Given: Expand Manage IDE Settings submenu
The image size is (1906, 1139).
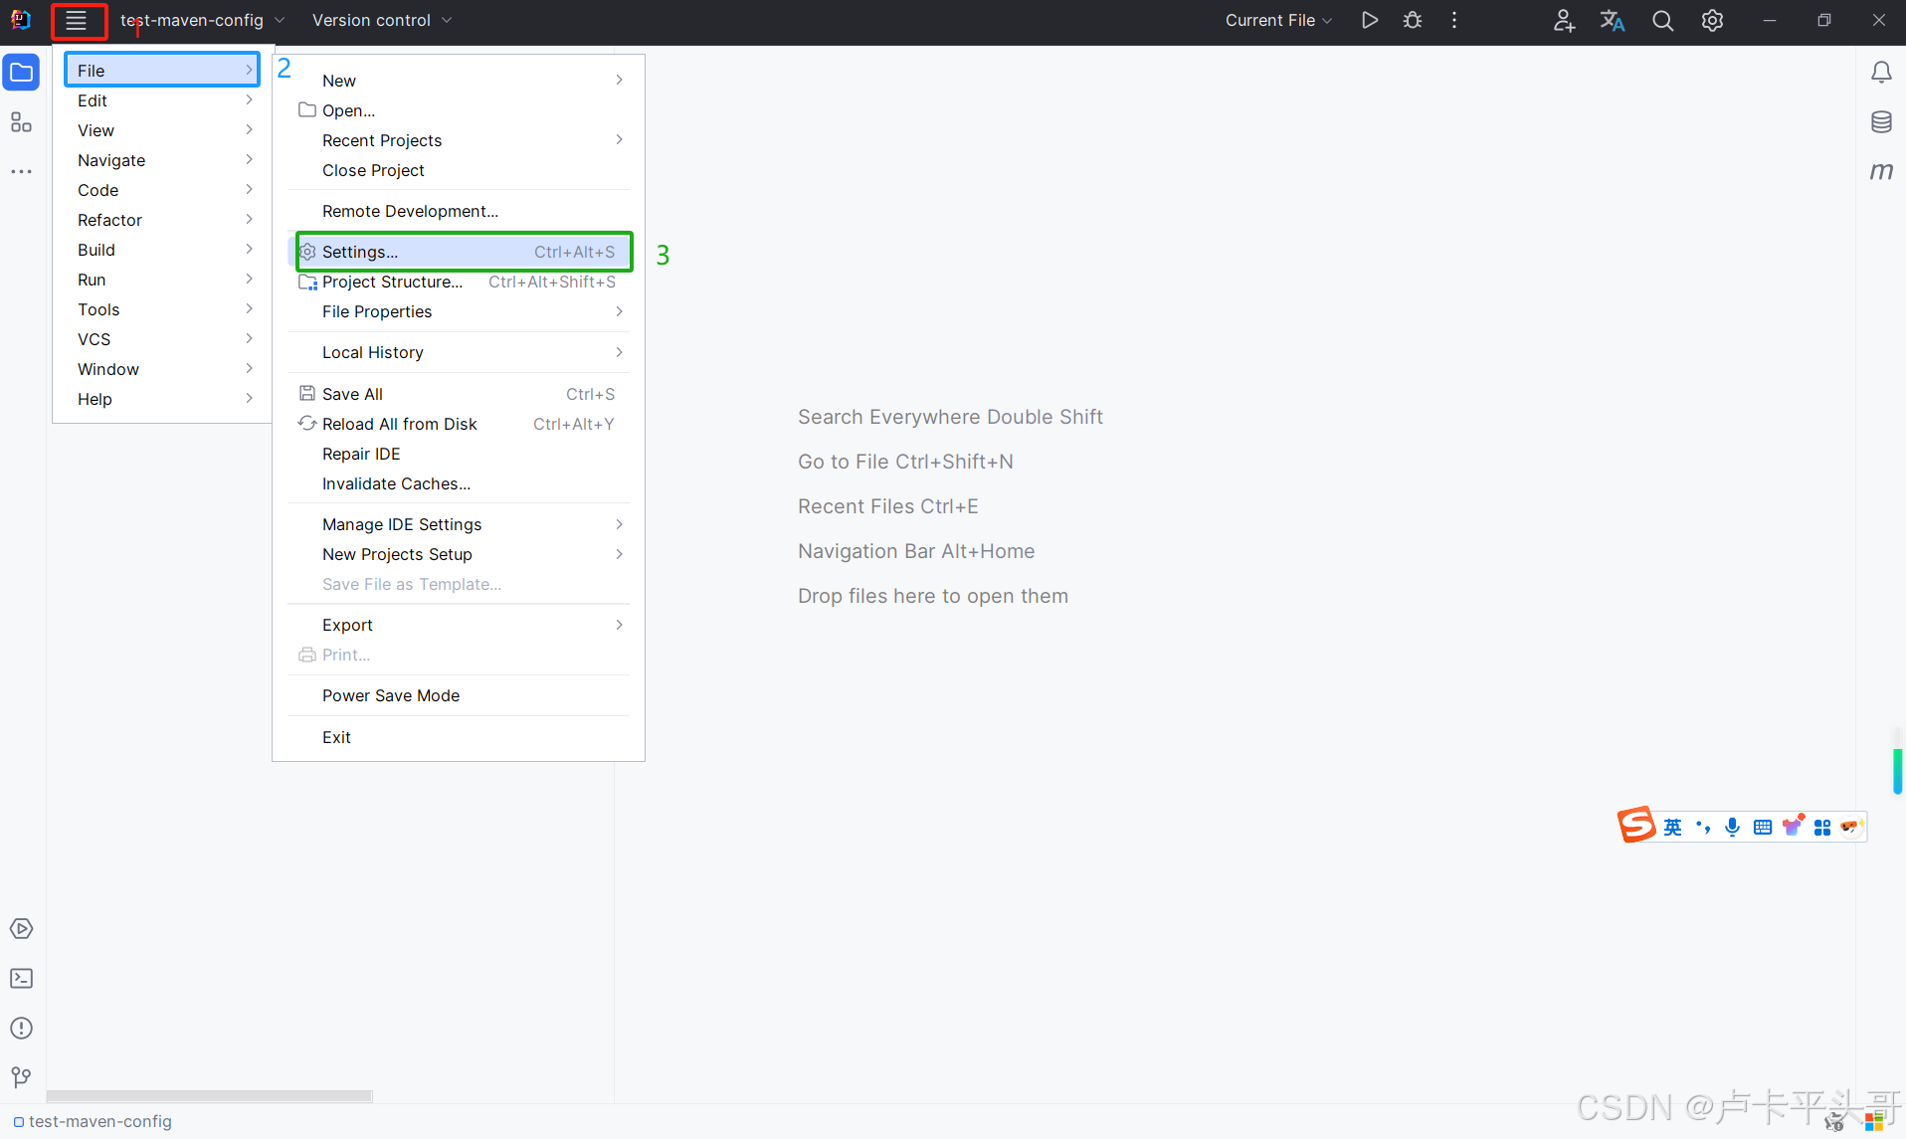Looking at the screenshot, I should click(x=459, y=524).
